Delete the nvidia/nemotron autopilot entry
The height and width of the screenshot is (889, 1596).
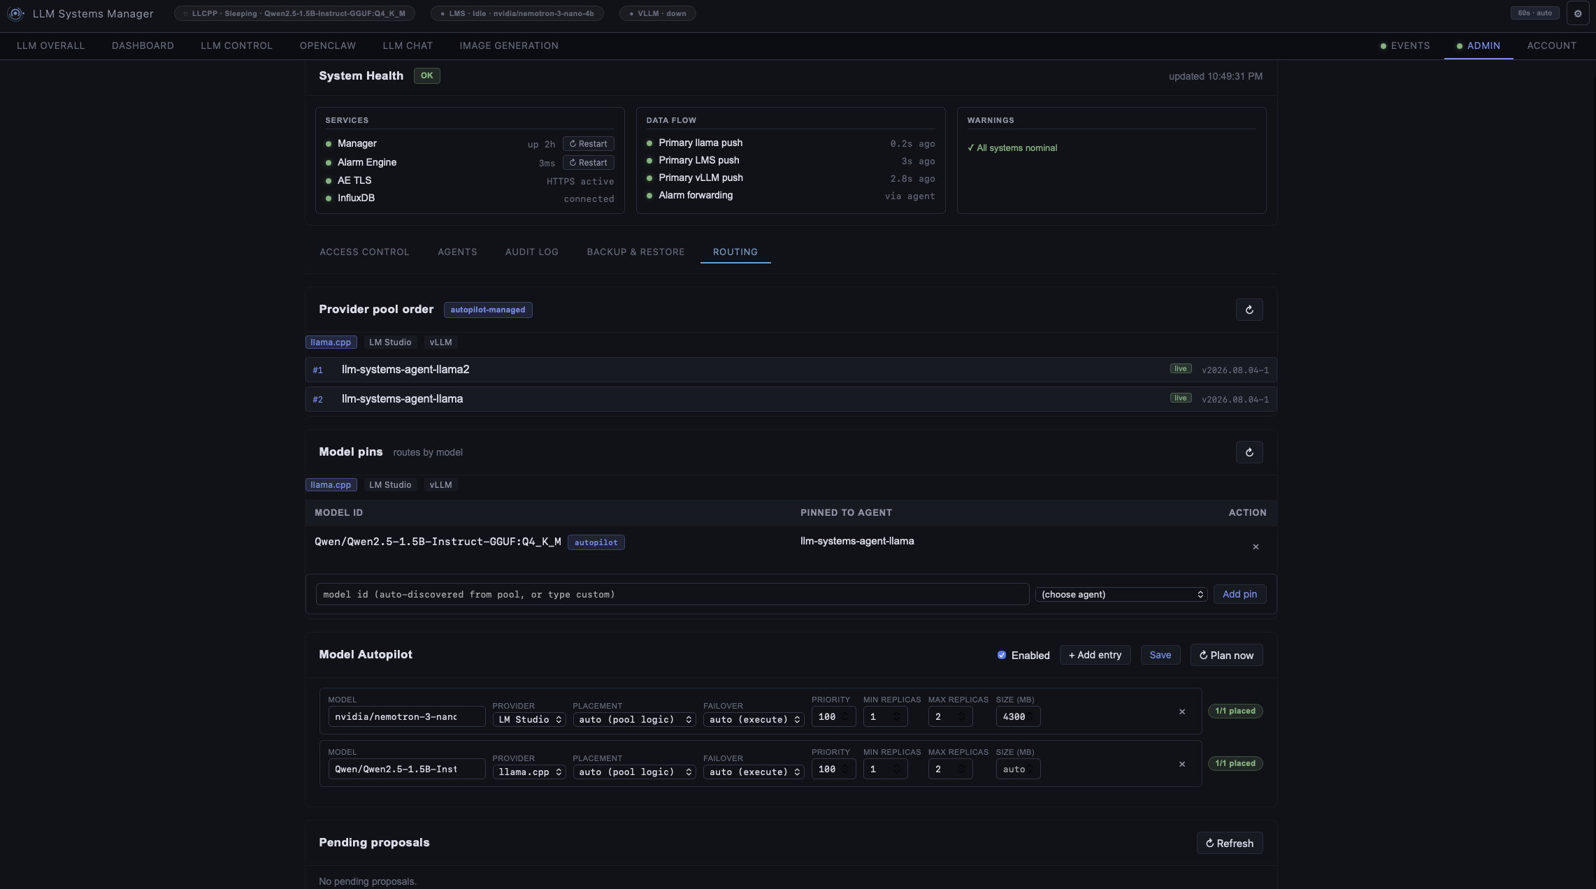(x=1182, y=711)
